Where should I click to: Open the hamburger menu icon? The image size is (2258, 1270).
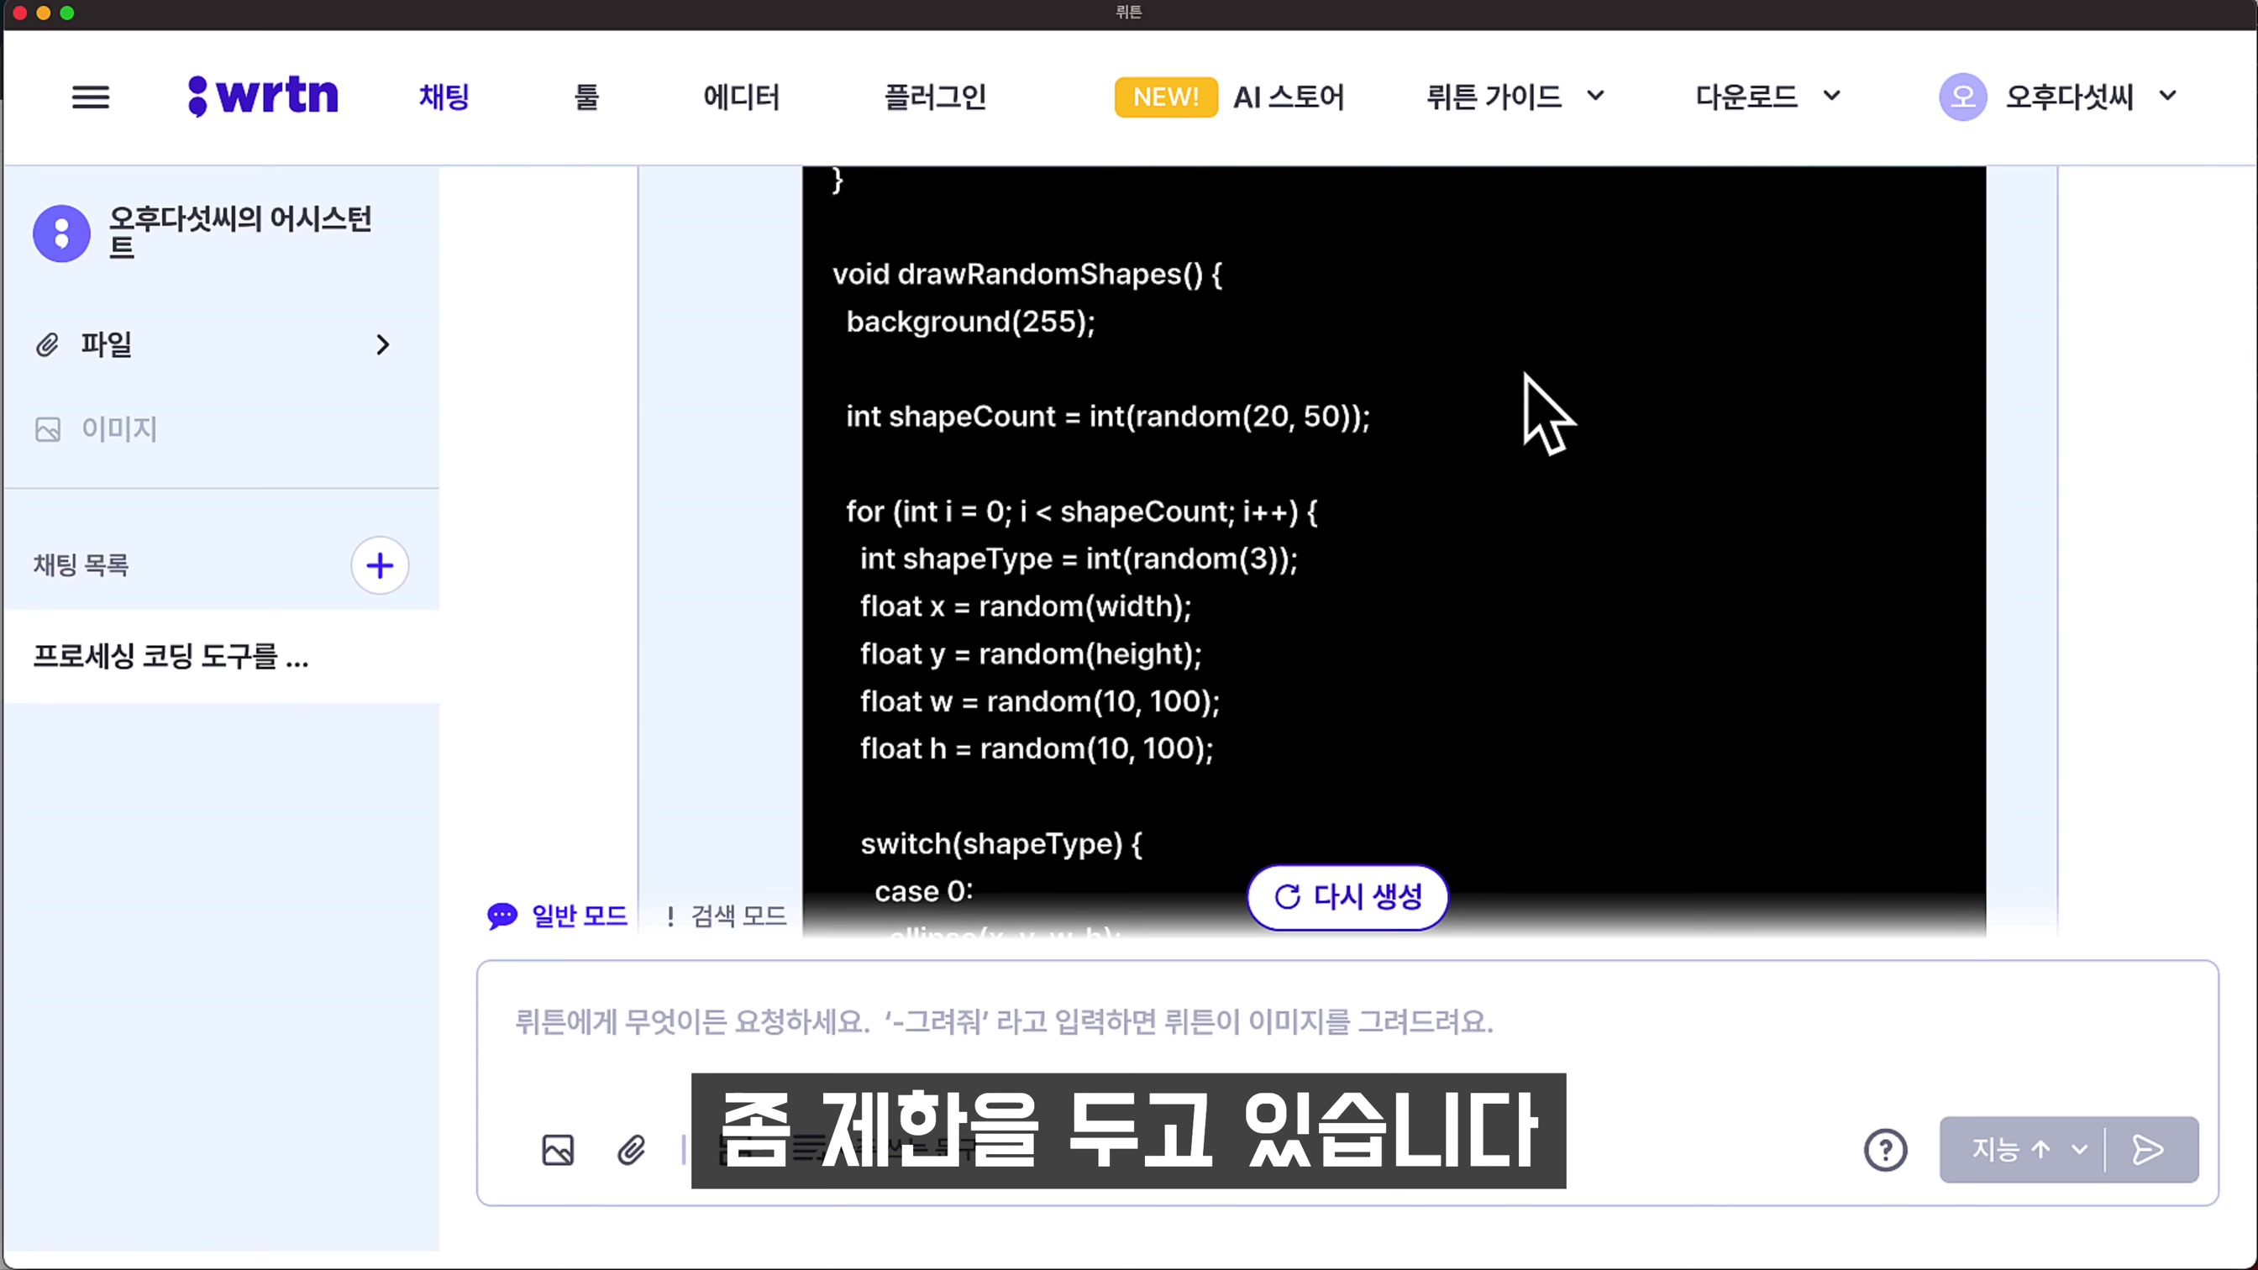click(90, 97)
